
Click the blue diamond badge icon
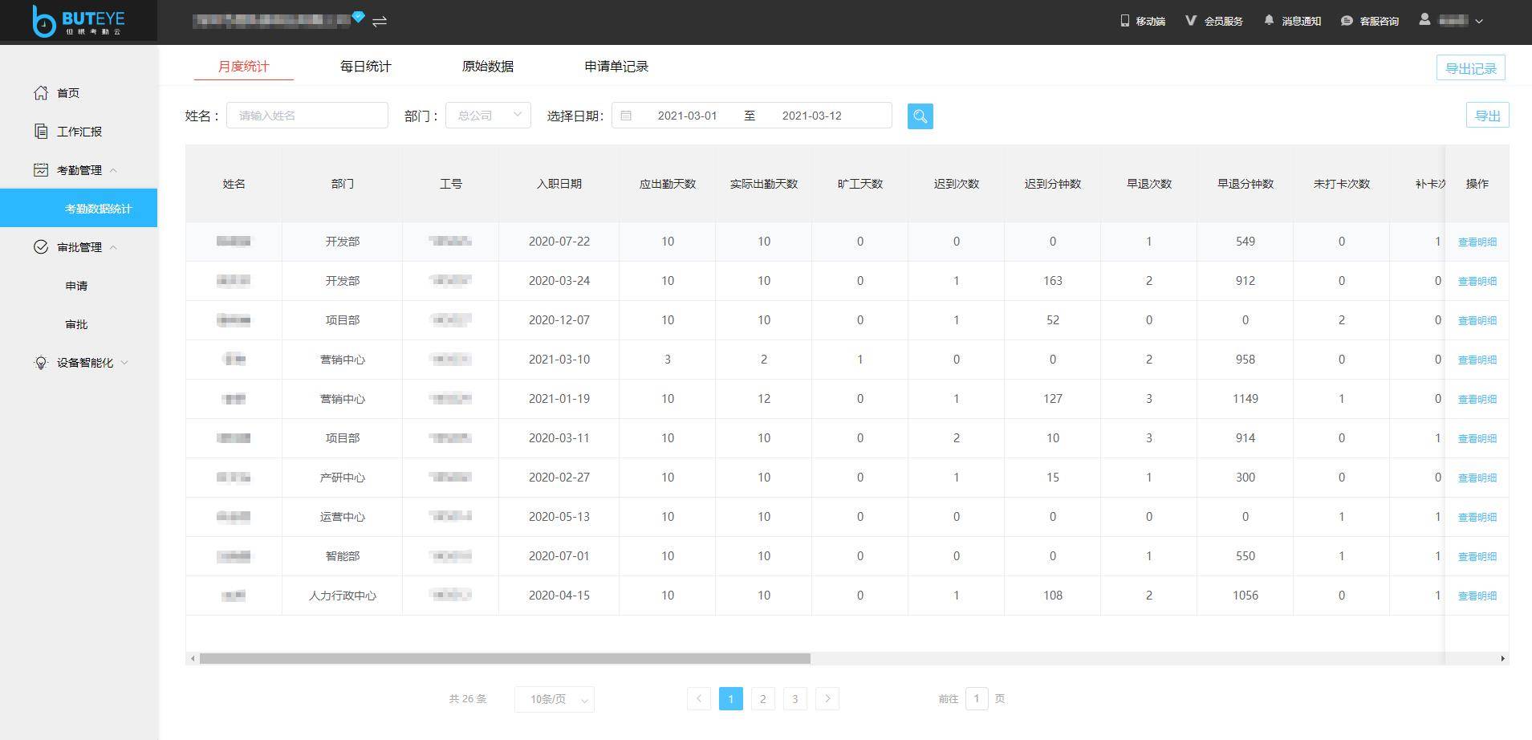click(358, 16)
